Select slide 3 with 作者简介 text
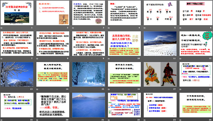213x121 pixels. click(x=88, y=13)
